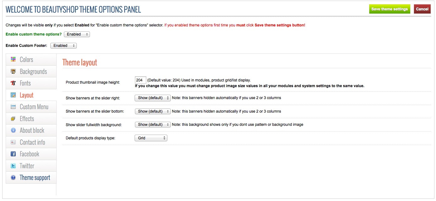Focus the product thumbnail image height field
436x201 pixels.
click(140, 80)
